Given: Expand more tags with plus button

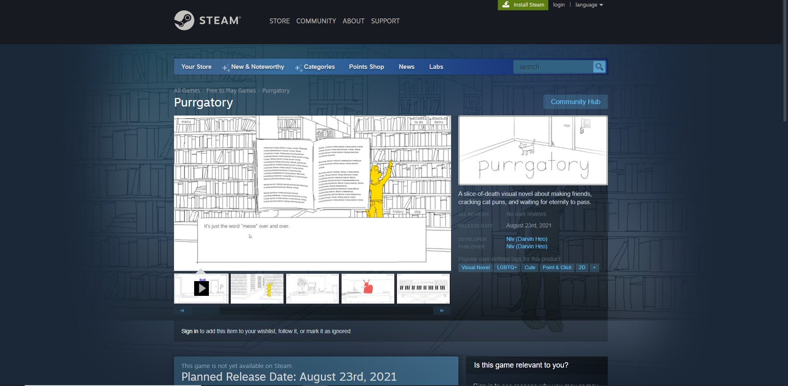Looking at the screenshot, I should click(594, 268).
